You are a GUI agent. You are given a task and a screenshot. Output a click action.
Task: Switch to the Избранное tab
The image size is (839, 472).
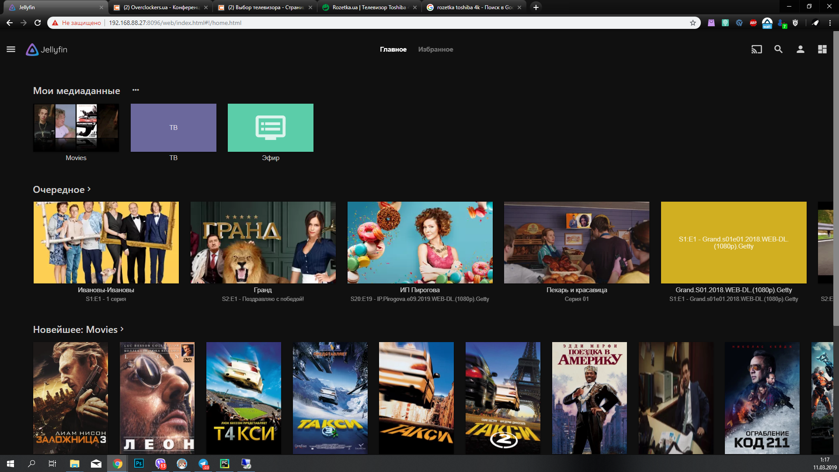click(435, 49)
